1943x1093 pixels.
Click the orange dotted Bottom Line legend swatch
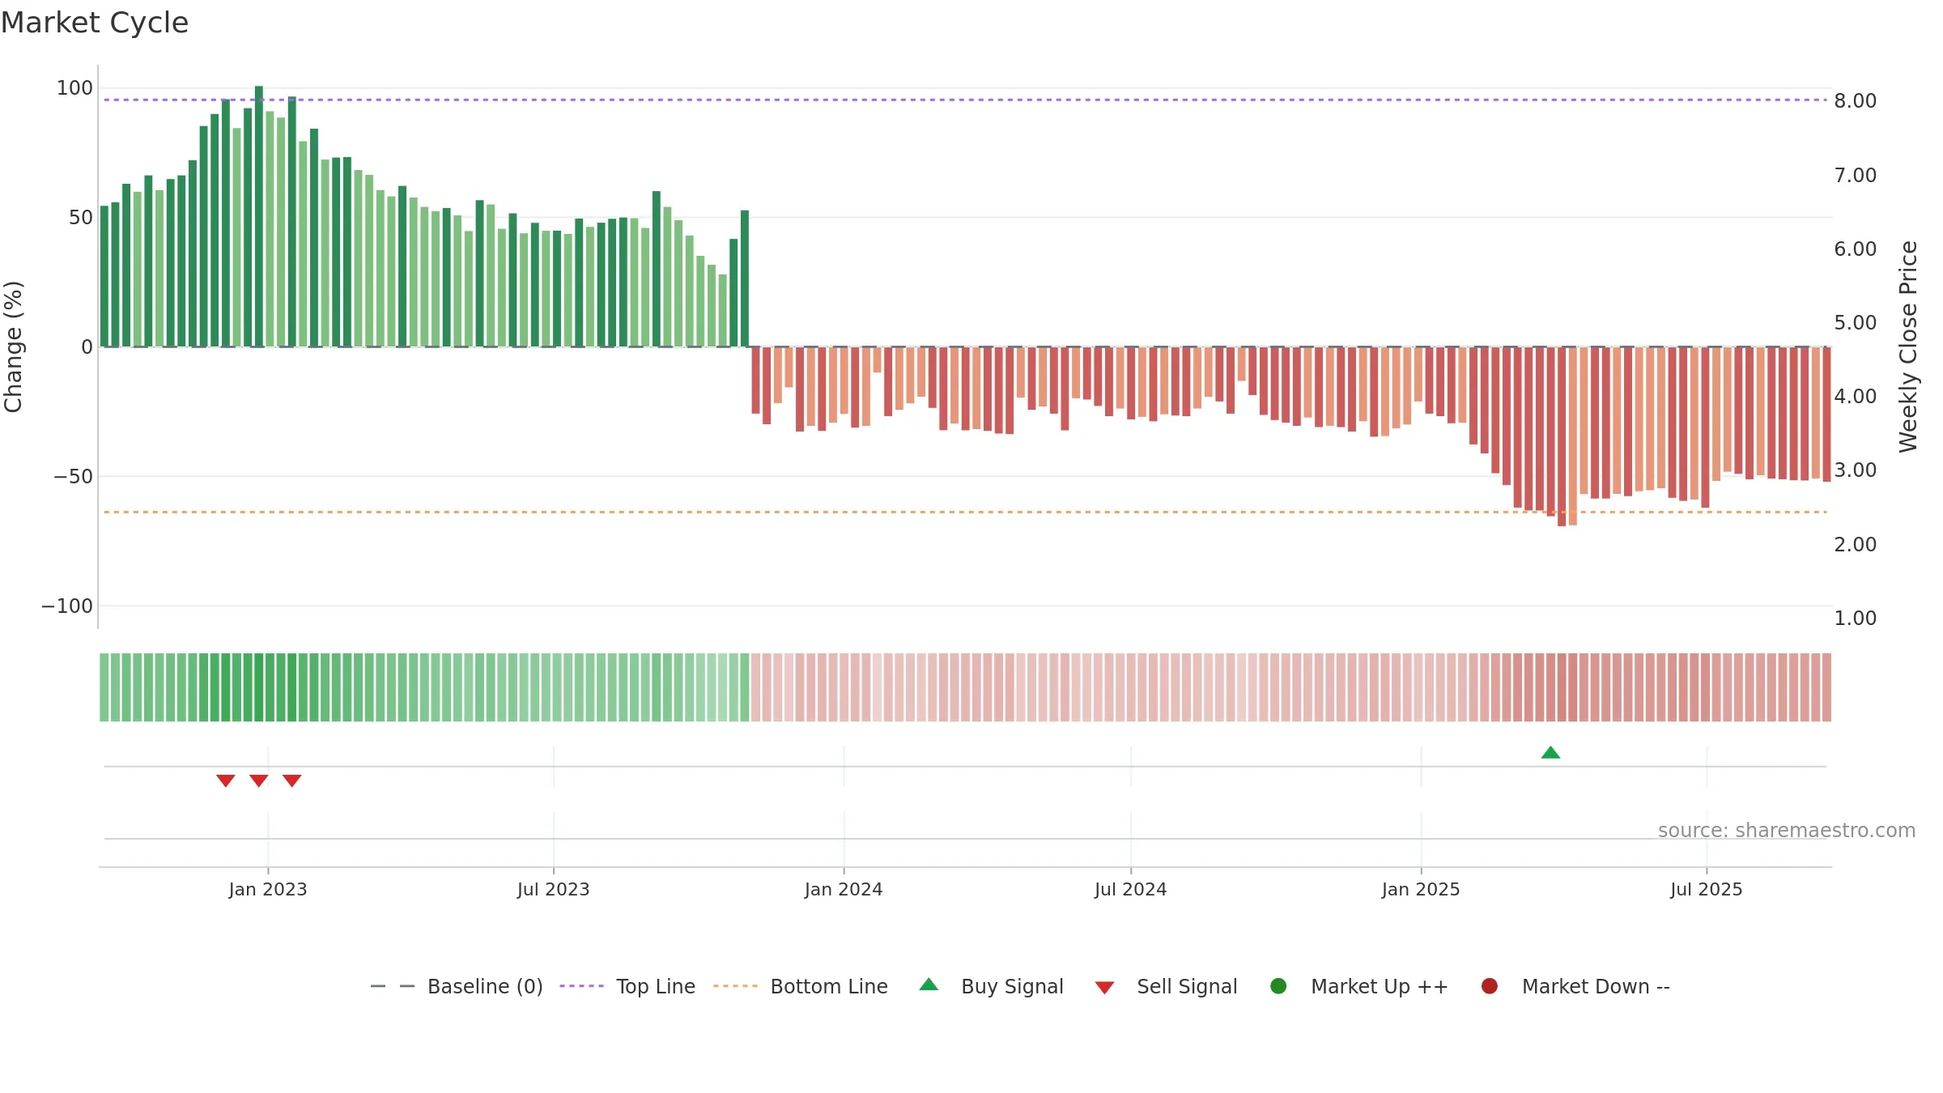[735, 986]
